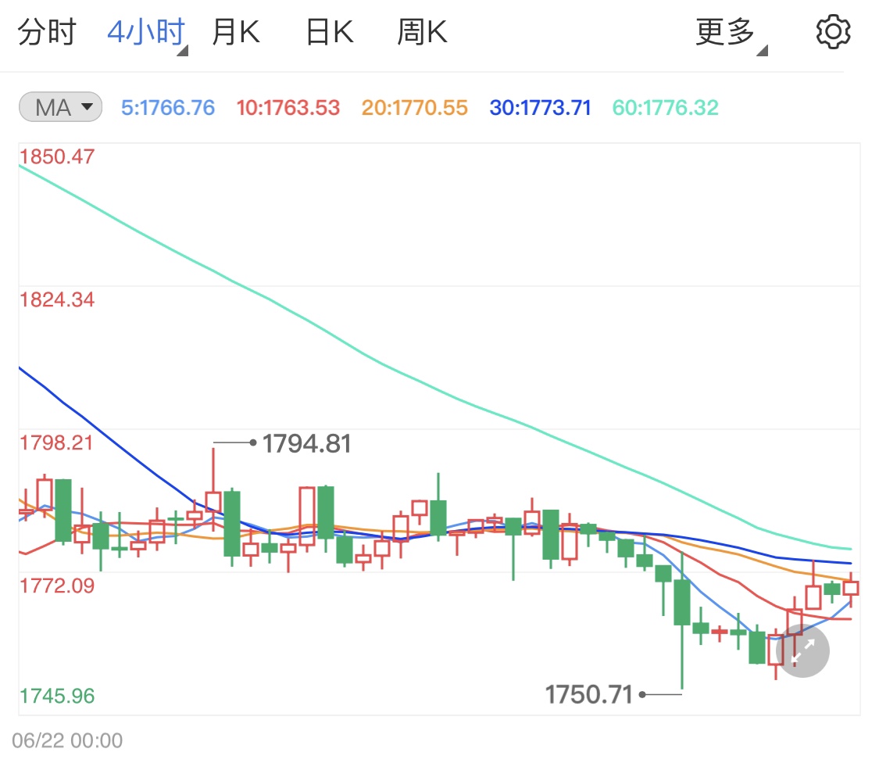Image resolution: width=879 pixels, height=763 pixels.
Task: Click the MA60 value 60:1776.32
Action: (666, 108)
